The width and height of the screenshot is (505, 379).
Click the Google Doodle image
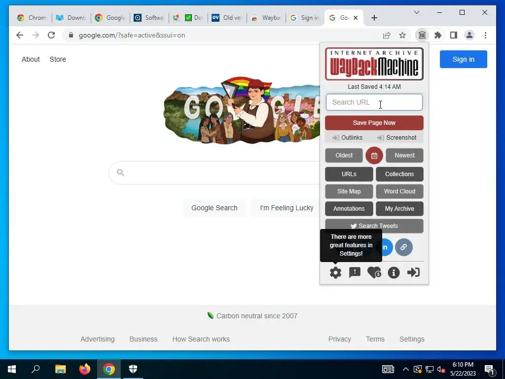coord(242,111)
